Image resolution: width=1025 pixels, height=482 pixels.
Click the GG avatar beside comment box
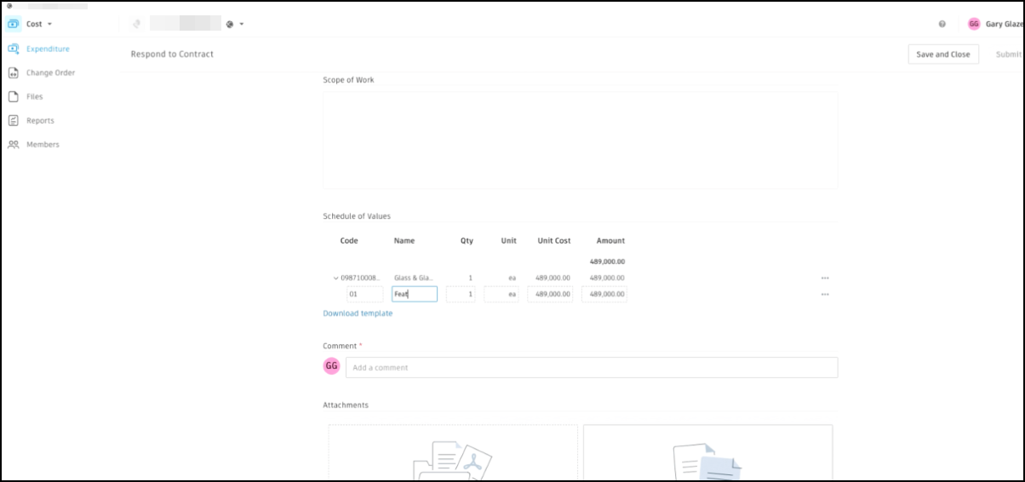click(x=331, y=365)
